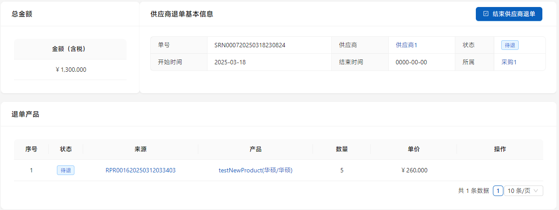Click the checkmark icon on the end-return button
Image resolution: width=559 pixels, height=210 pixels.
[486, 14]
